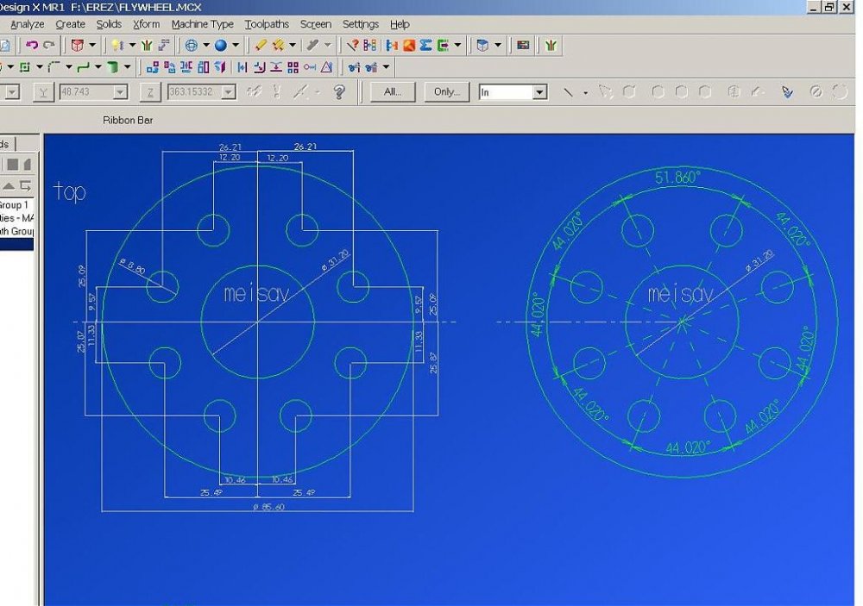Click the orange square toolbar icon

tap(409, 45)
